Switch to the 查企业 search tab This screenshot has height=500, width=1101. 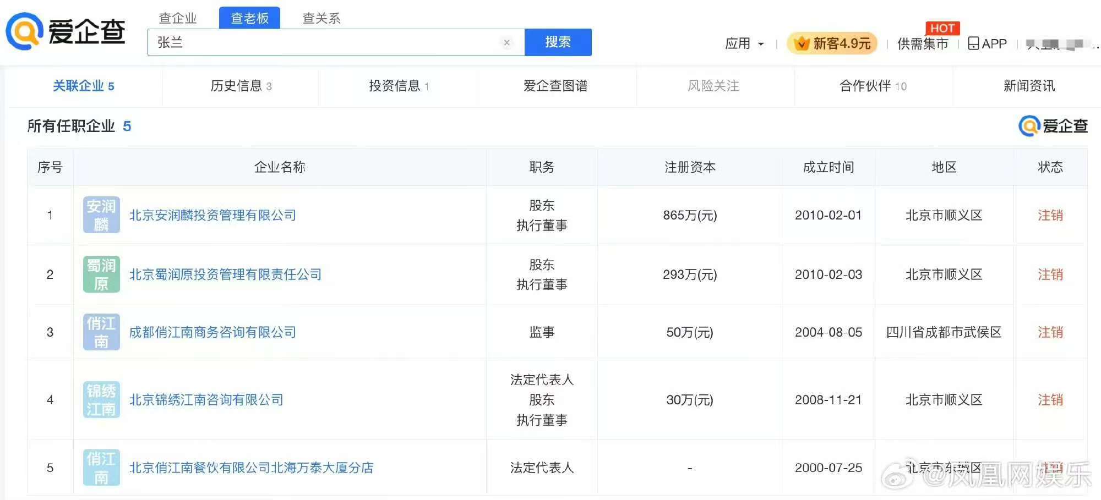coord(178,18)
